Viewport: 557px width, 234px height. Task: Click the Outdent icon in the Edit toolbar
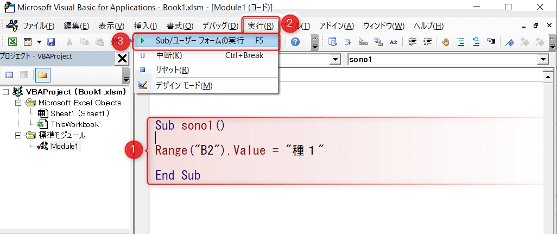[427, 42]
